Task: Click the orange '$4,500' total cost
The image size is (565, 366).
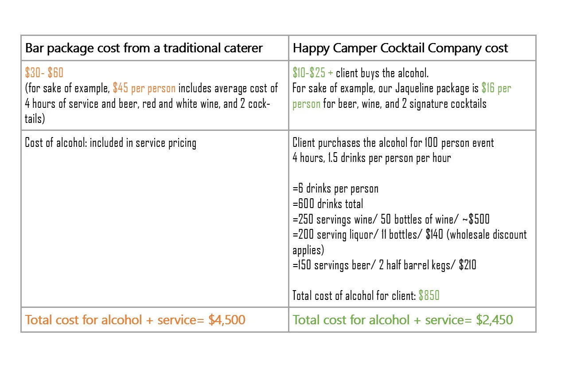Action: coord(226,320)
